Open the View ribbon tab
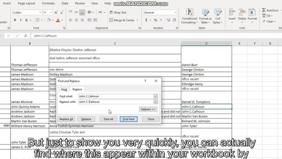 coord(94,3)
